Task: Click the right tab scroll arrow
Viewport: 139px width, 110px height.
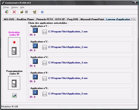Action: [x=134, y=19]
